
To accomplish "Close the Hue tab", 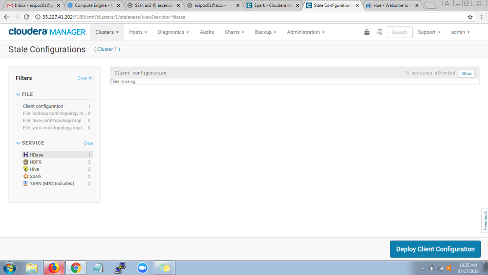I will (x=417, y=5).
